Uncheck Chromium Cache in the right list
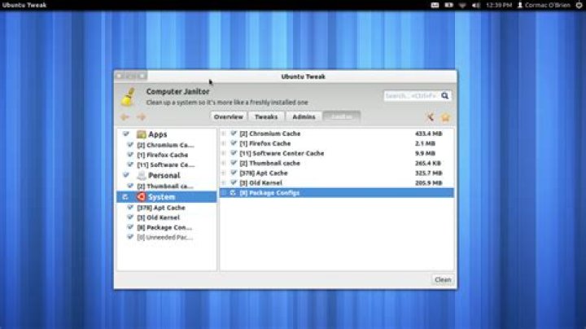 pos(234,133)
